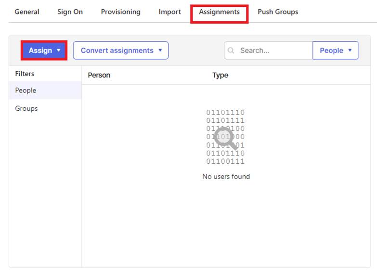The image size is (377, 271).
Task: Click the "No users found" message
Action: pos(226,177)
